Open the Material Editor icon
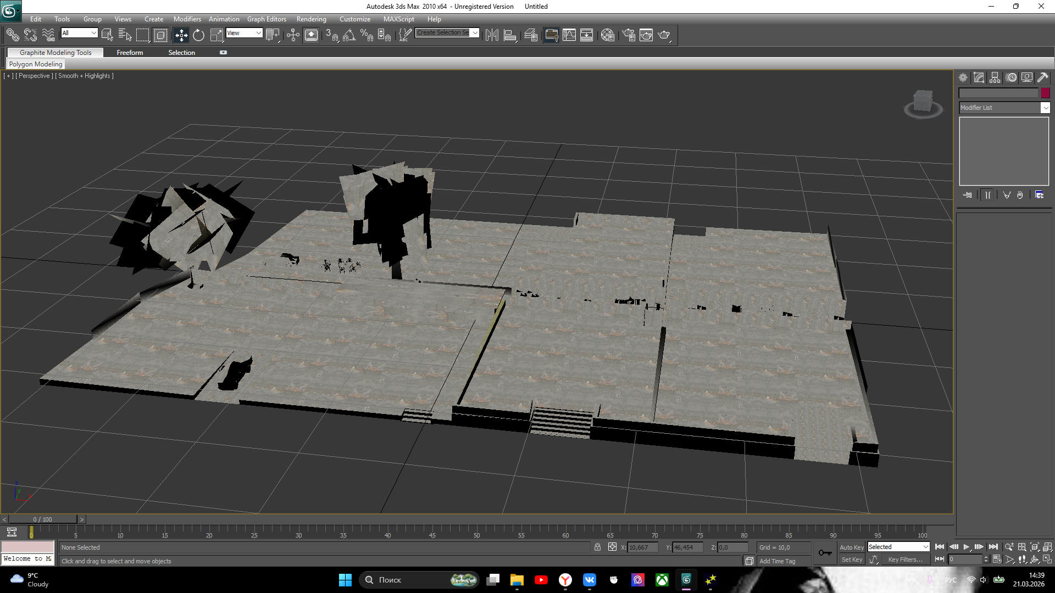Screen dimensions: 1055x593 click(607, 35)
